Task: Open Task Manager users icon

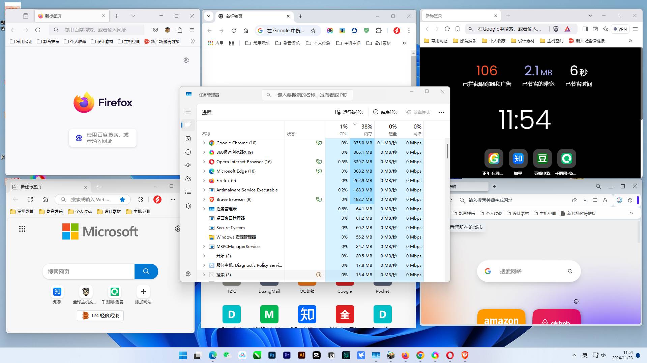Action: [x=188, y=179]
